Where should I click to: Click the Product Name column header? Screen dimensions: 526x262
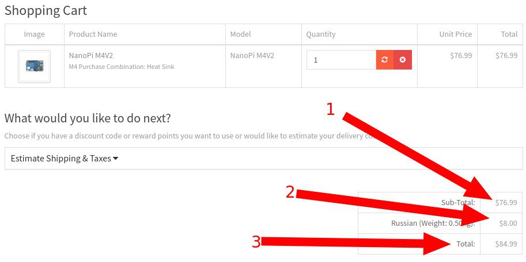coord(93,34)
